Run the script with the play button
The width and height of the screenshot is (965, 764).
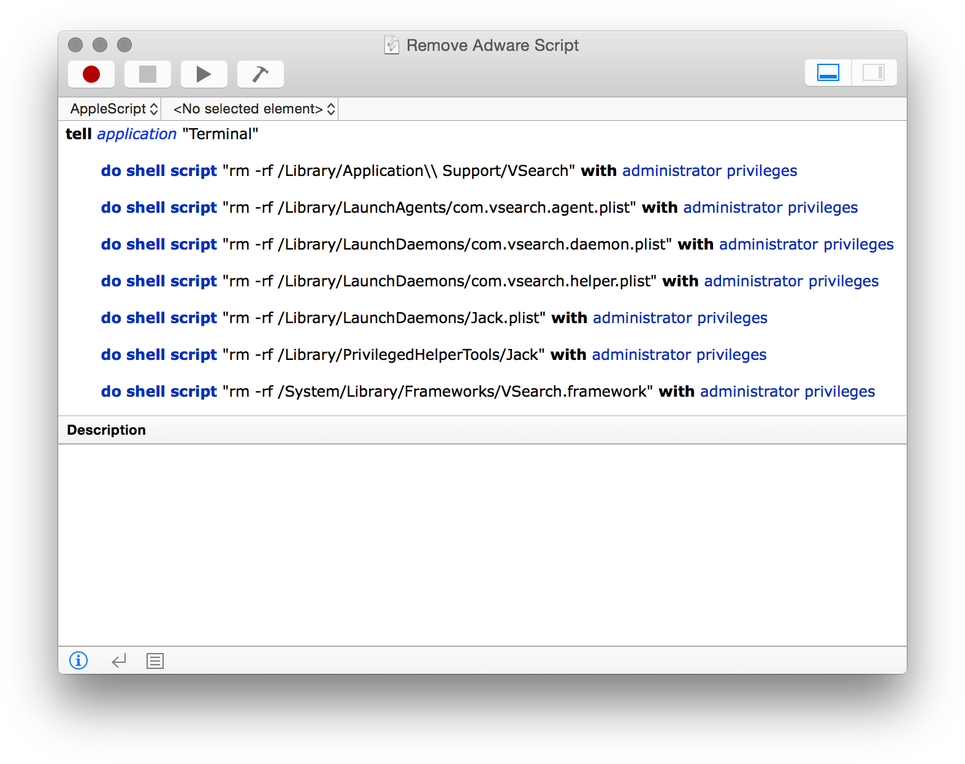[204, 74]
